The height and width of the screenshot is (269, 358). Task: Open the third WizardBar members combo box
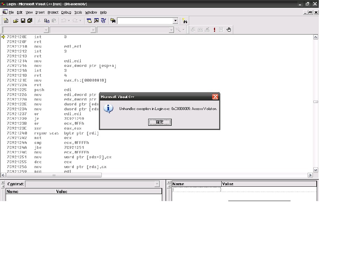(x=135, y=30)
